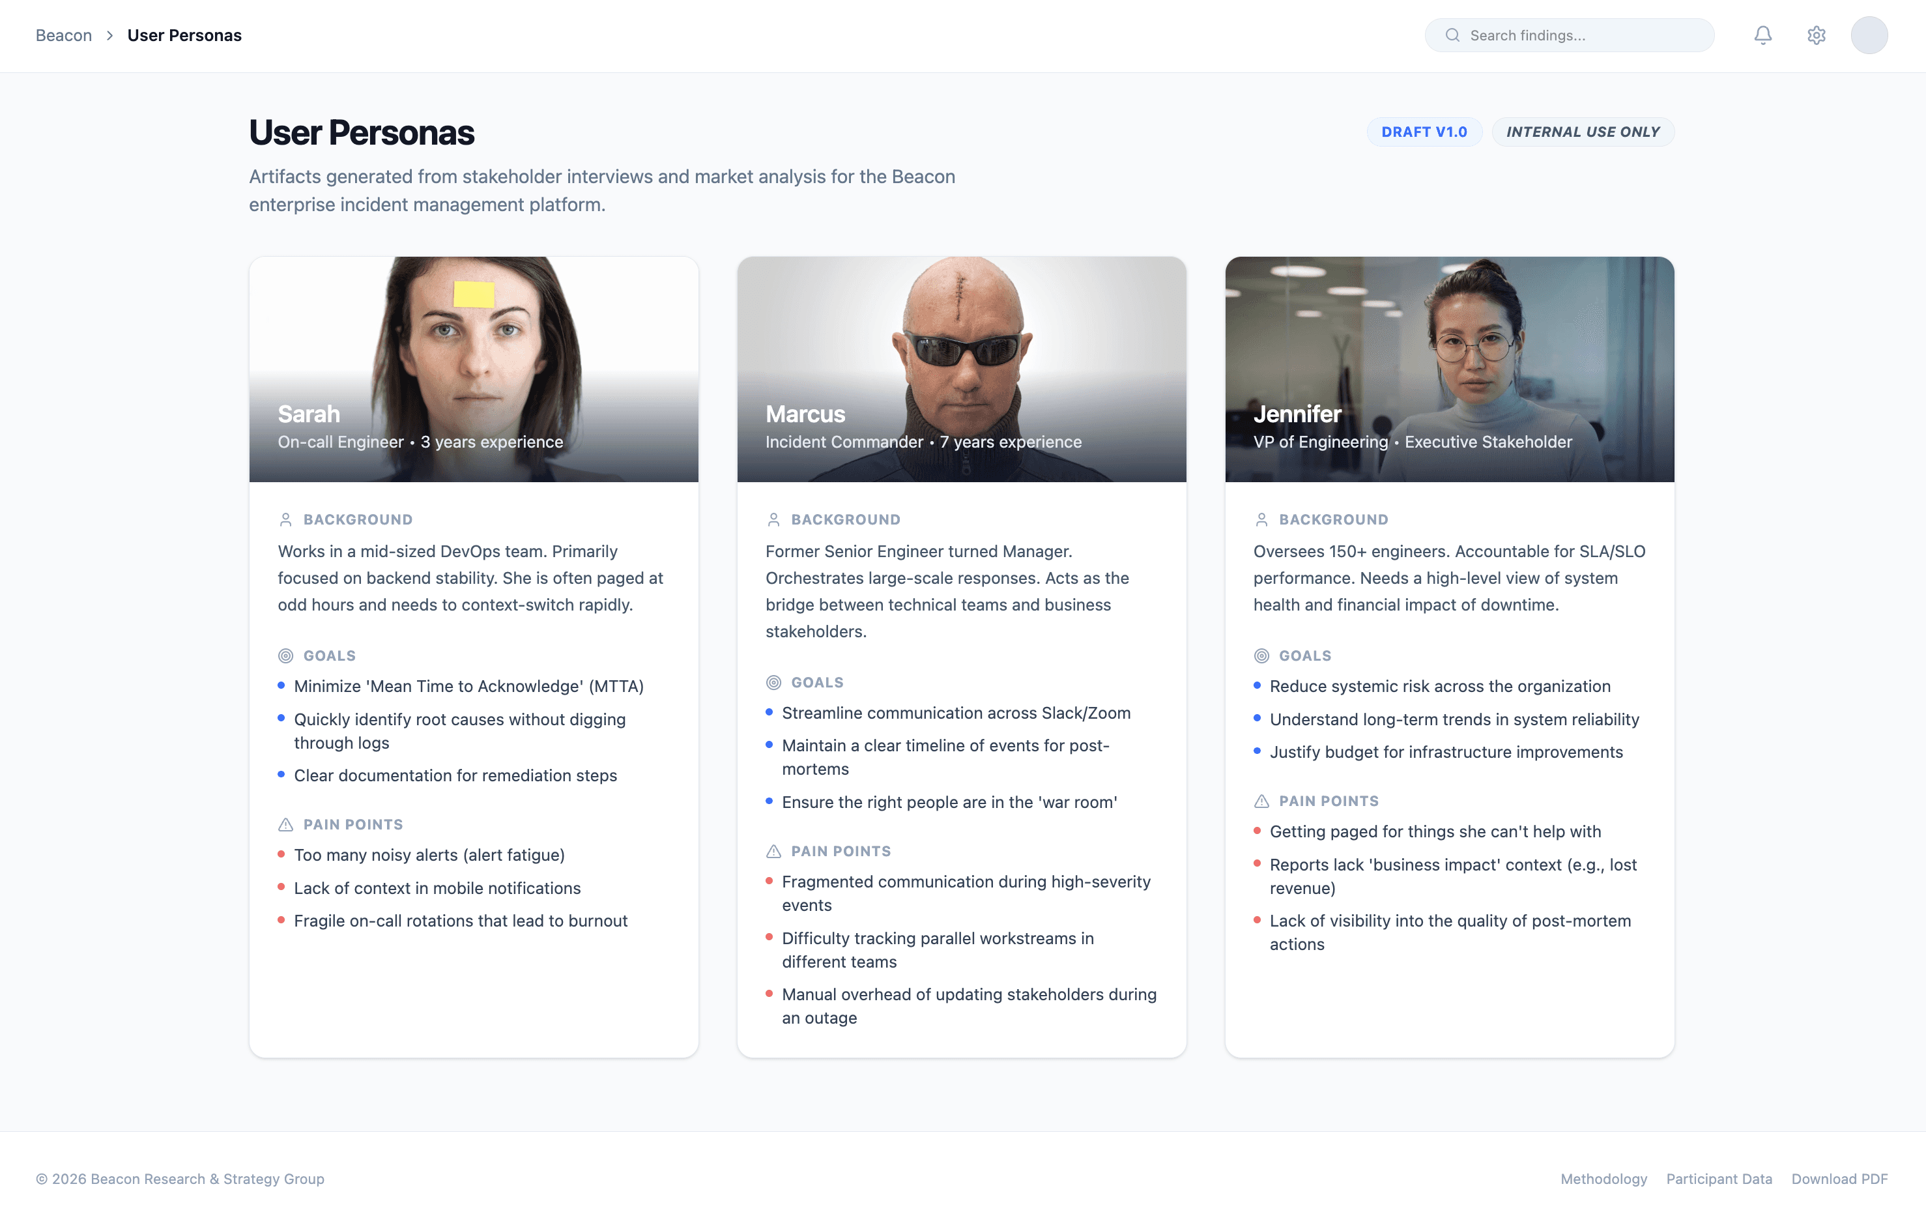Click the Background icon on Jennifer's card
This screenshot has width=1926, height=1225.
click(x=1261, y=519)
